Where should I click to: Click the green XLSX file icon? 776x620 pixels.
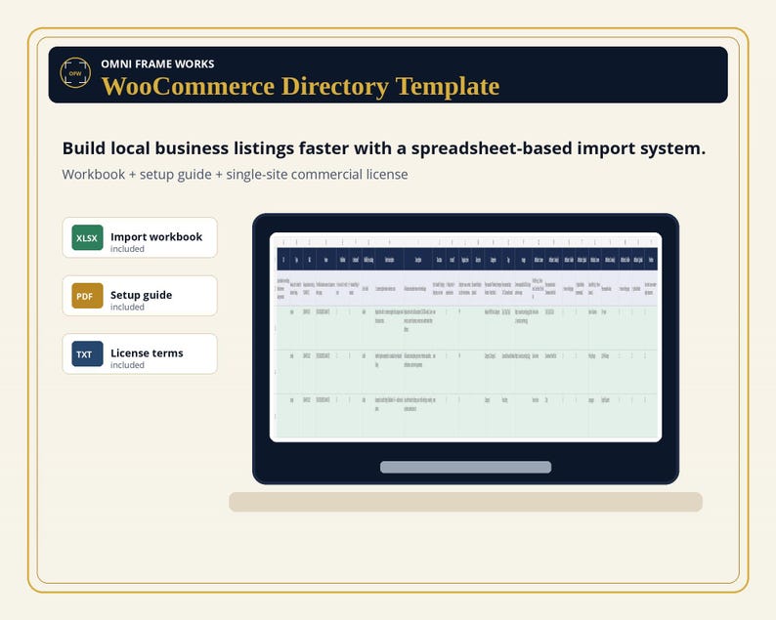pyautogui.click(x=87, y=238)
